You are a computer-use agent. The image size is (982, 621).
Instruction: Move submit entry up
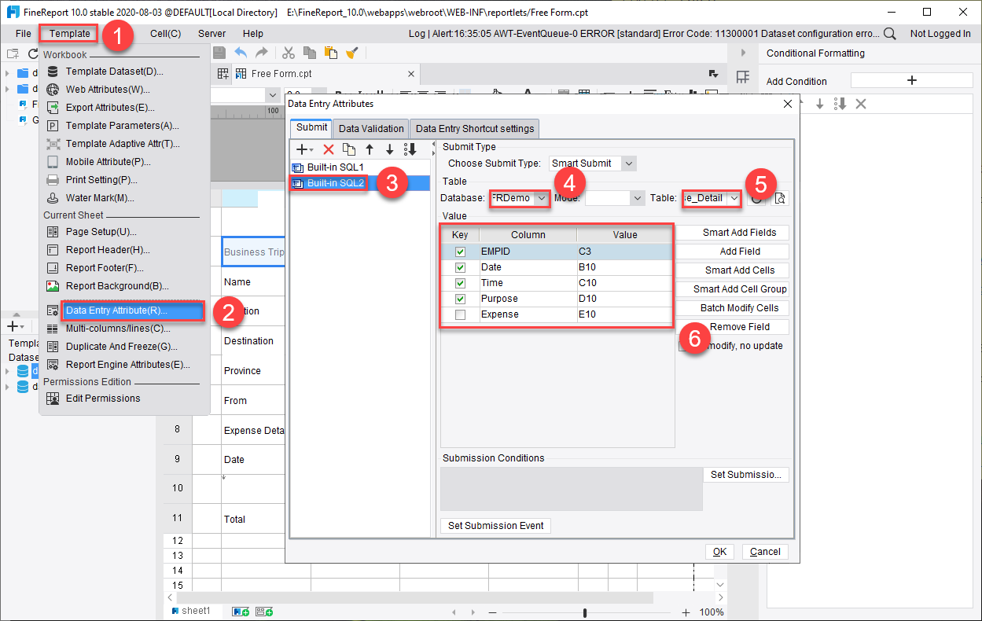pos(369,149)
